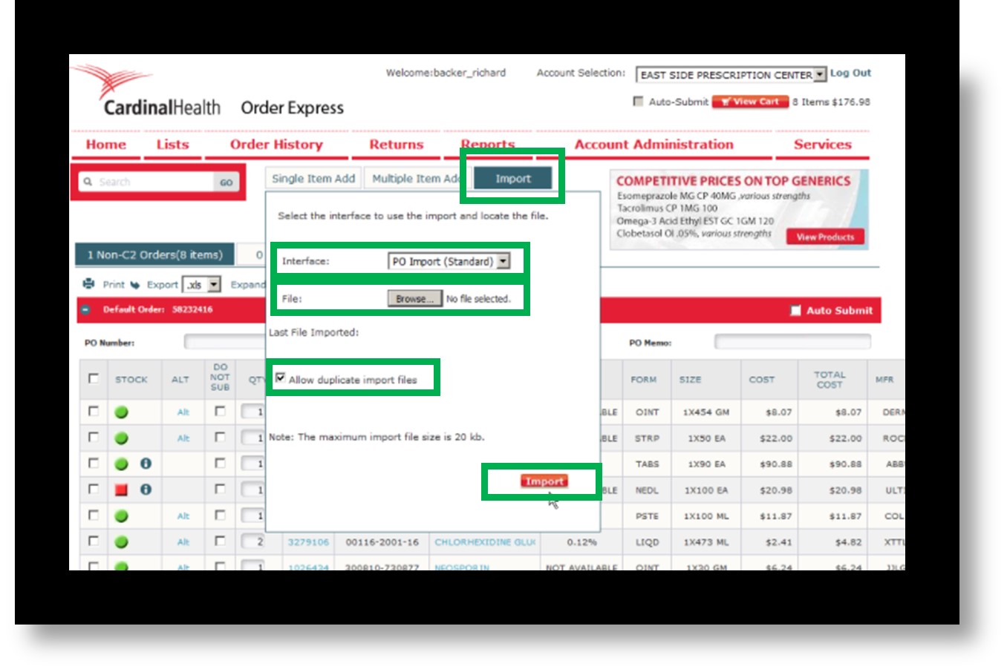Select the row checkbox for the $8.07 item
This screenshot has width=1007, height=672.
(x=94, y=411)
